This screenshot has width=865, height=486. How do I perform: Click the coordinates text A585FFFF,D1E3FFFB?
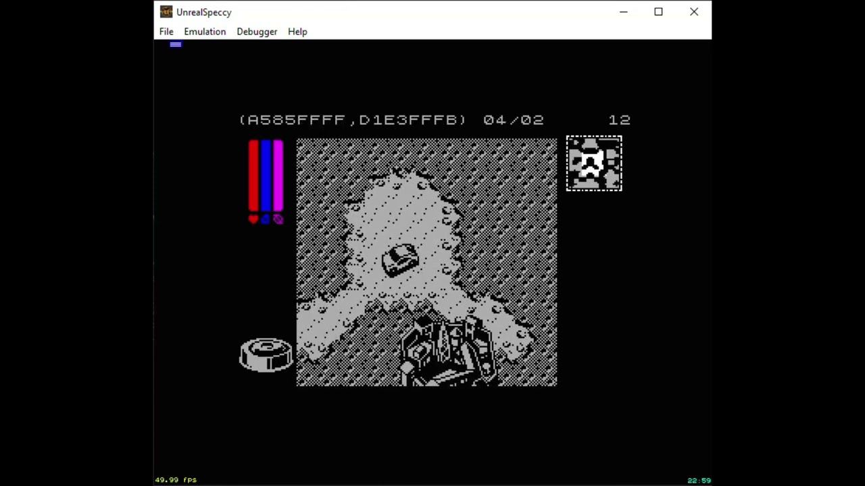pyautogui.click(x=352, y=119)
